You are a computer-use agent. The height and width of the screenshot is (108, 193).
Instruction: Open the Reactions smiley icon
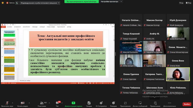(x=113, y=103)
